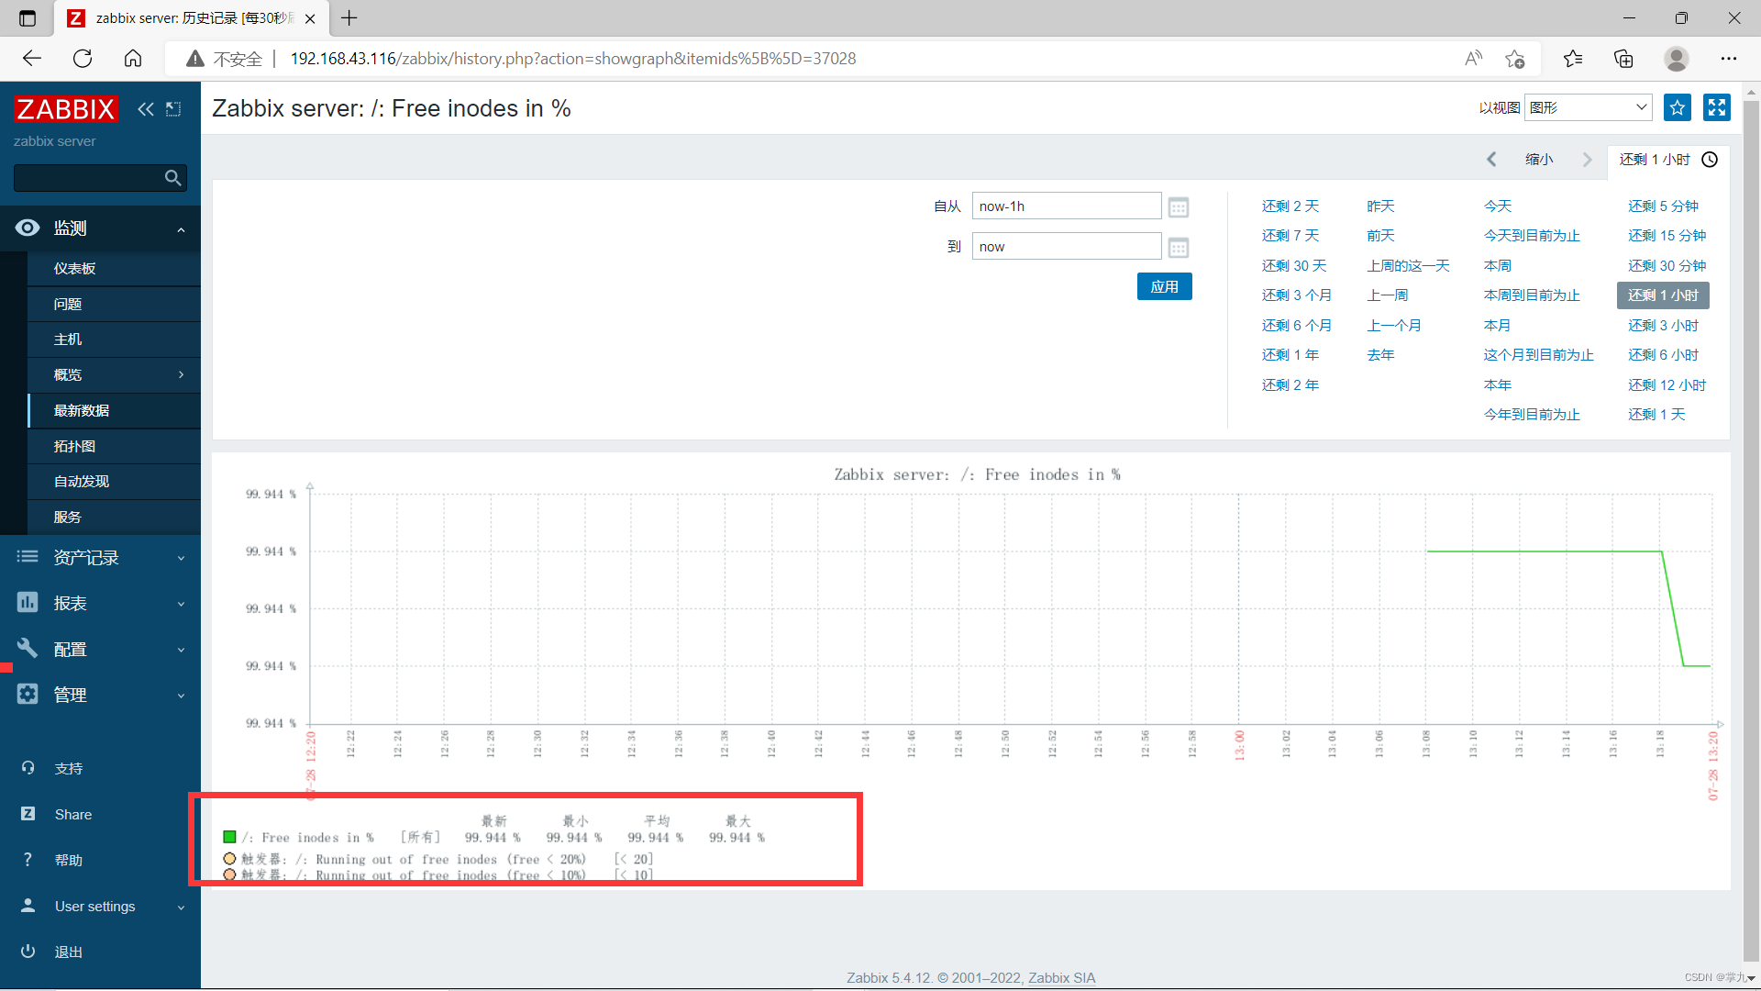The height and width of the screenshot is (991, 1761).
Task: Open 问题 problems menu item
Action: tap(114, 304)
